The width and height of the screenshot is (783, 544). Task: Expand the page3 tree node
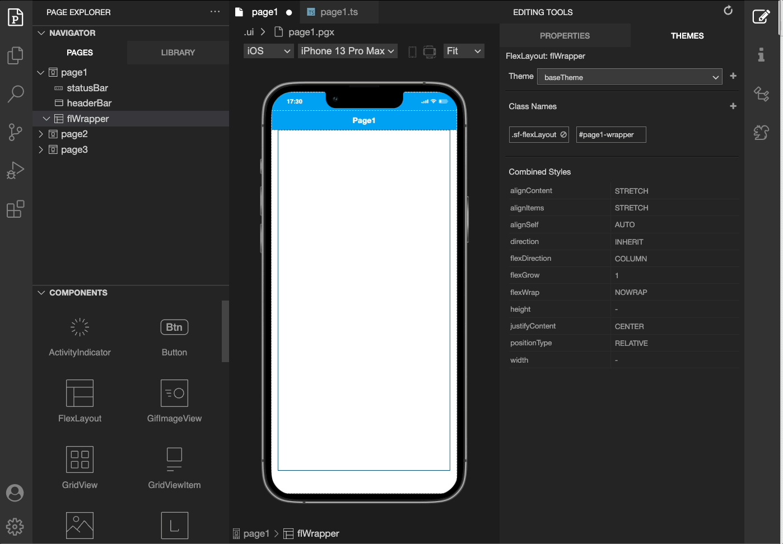pyautogui.click(x=40, y=149)
